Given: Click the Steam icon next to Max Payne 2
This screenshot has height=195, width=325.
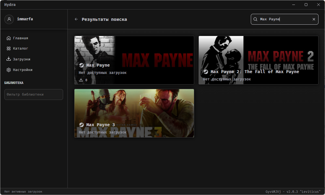Looking at the screenshot, I should (x=206, y=71).
